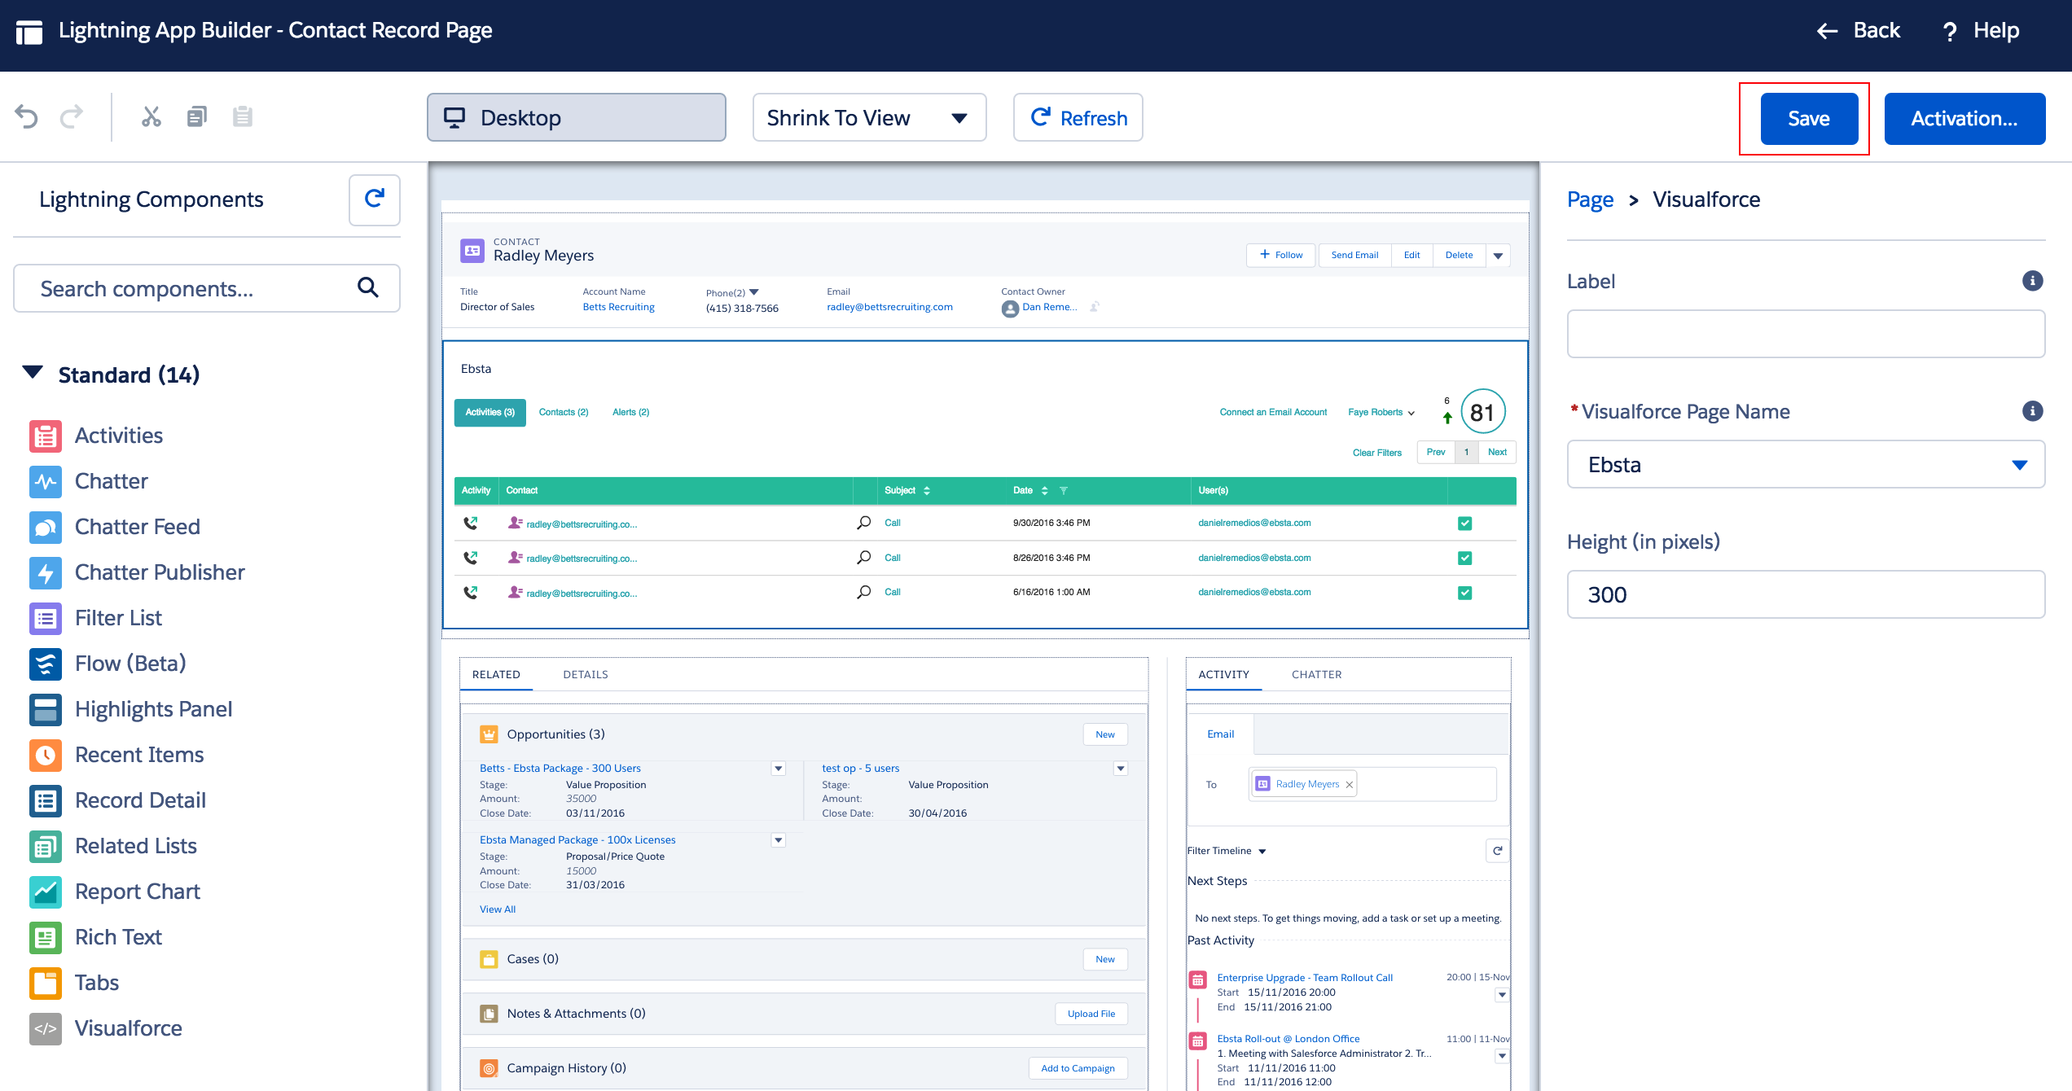Click the copy icon in toolbar
The width and height of the screenshot is (2072, 1091).
196,117
